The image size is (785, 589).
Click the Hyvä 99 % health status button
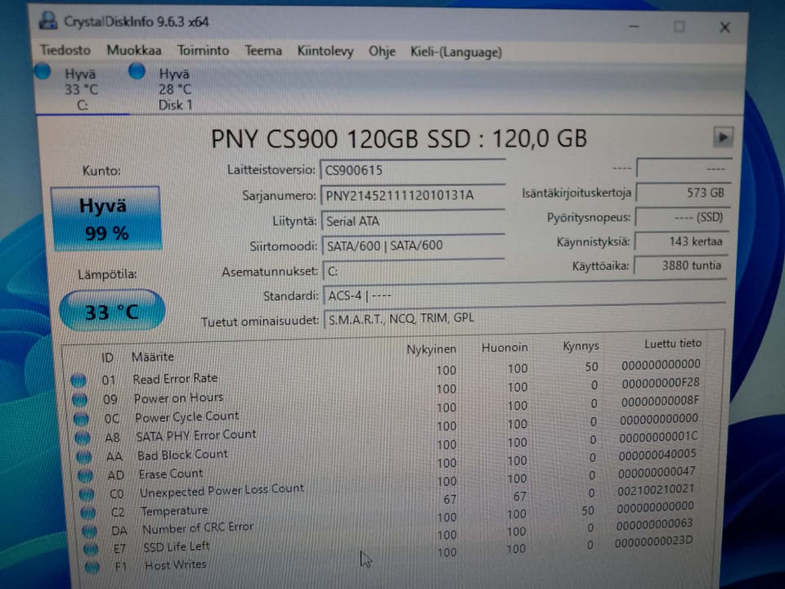click(x=105, y=219)
